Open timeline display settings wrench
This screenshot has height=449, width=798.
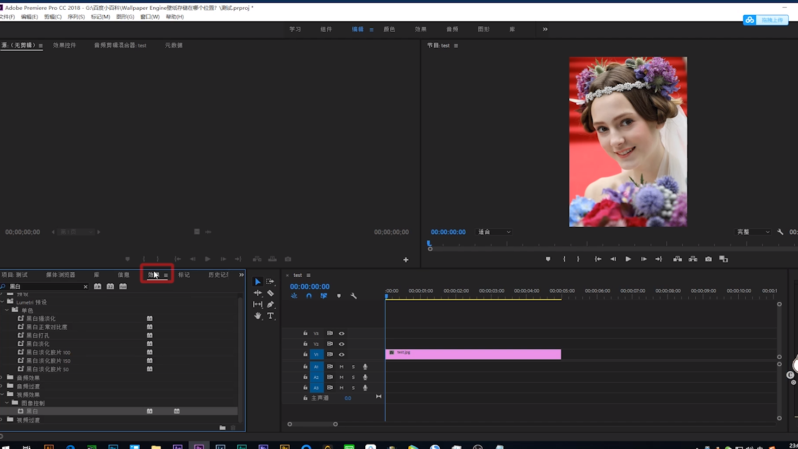(354, 296)
